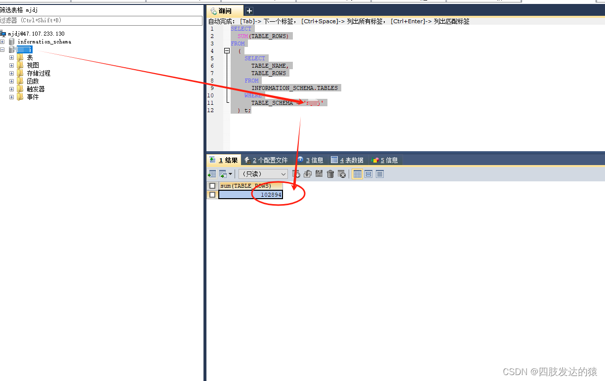605x381 pixels.
Task: Select the 存储过程 folder label
Action: [39, 73]
